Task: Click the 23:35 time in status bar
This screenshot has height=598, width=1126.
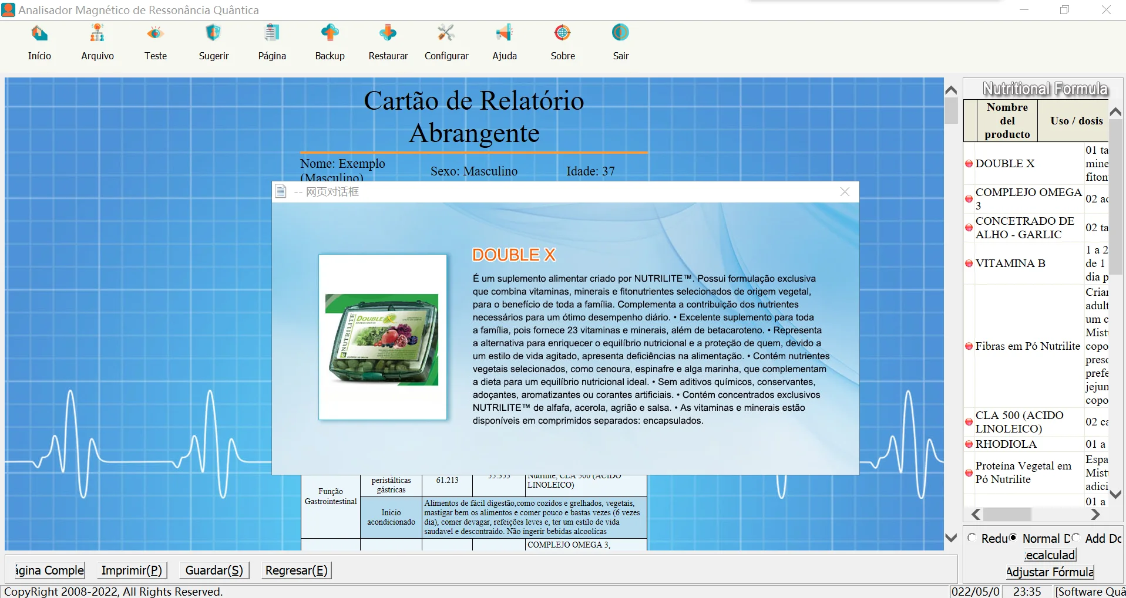Action: 1027,592
